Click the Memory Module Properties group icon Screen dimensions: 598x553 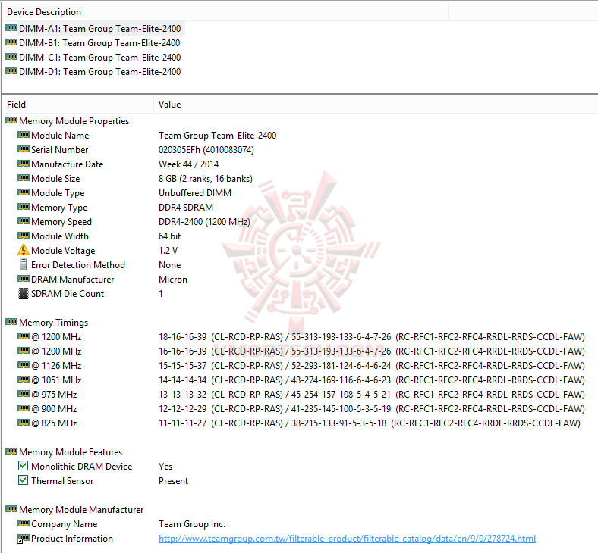11,120
